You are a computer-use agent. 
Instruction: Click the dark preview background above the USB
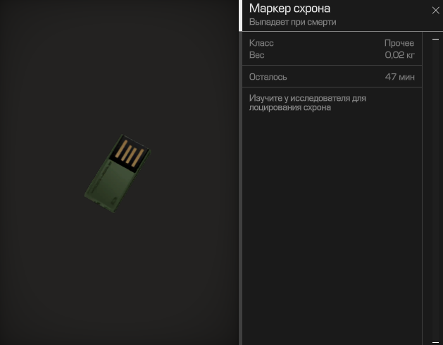click(x=120, y=63)
